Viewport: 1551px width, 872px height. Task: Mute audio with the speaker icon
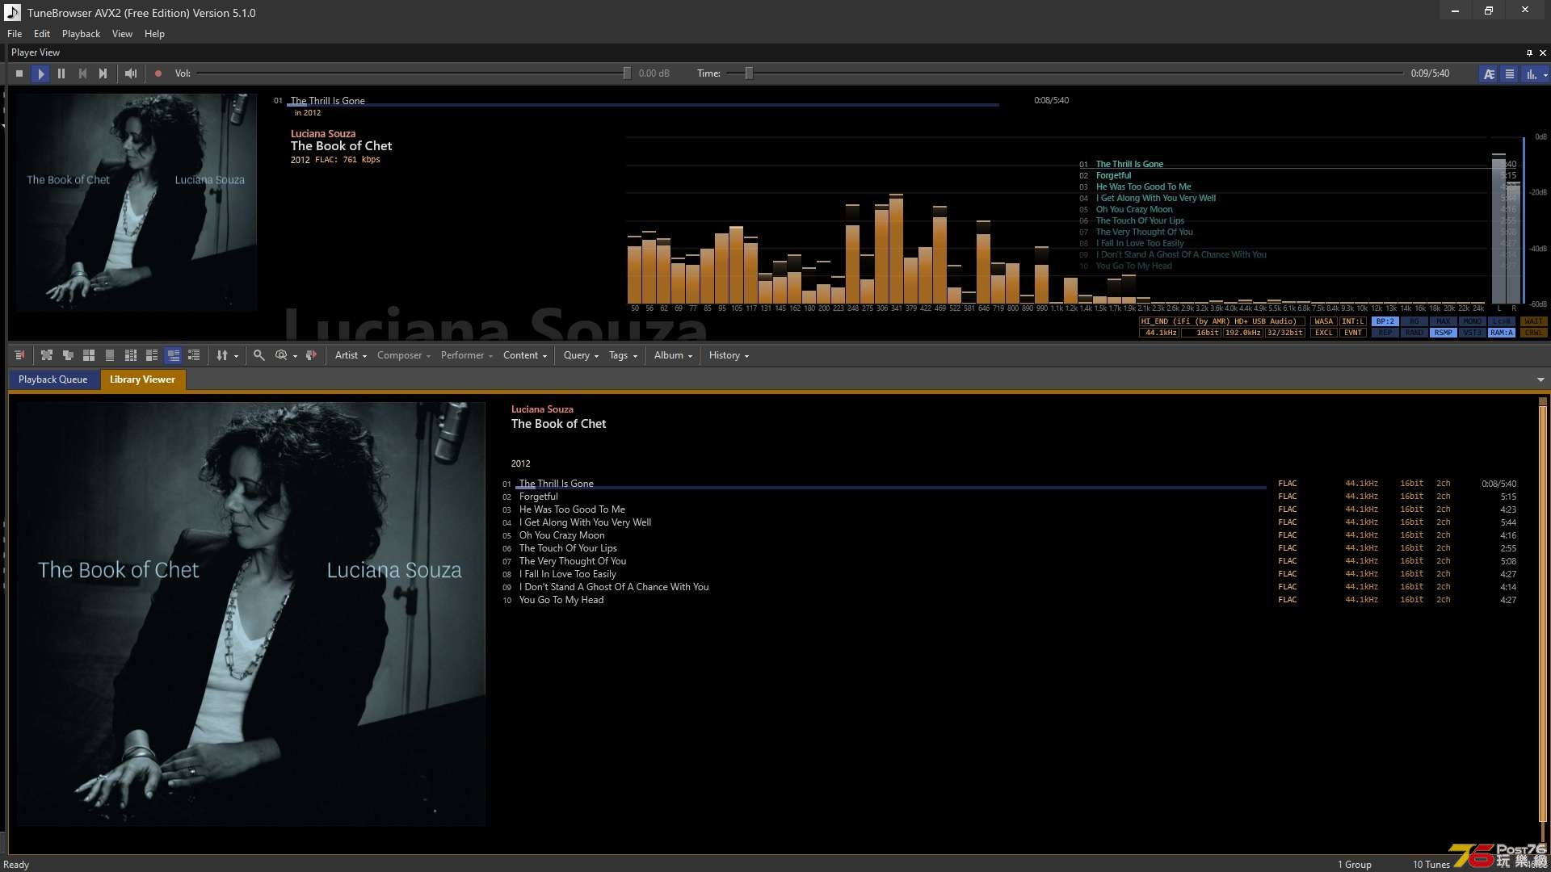click(131, 73)
